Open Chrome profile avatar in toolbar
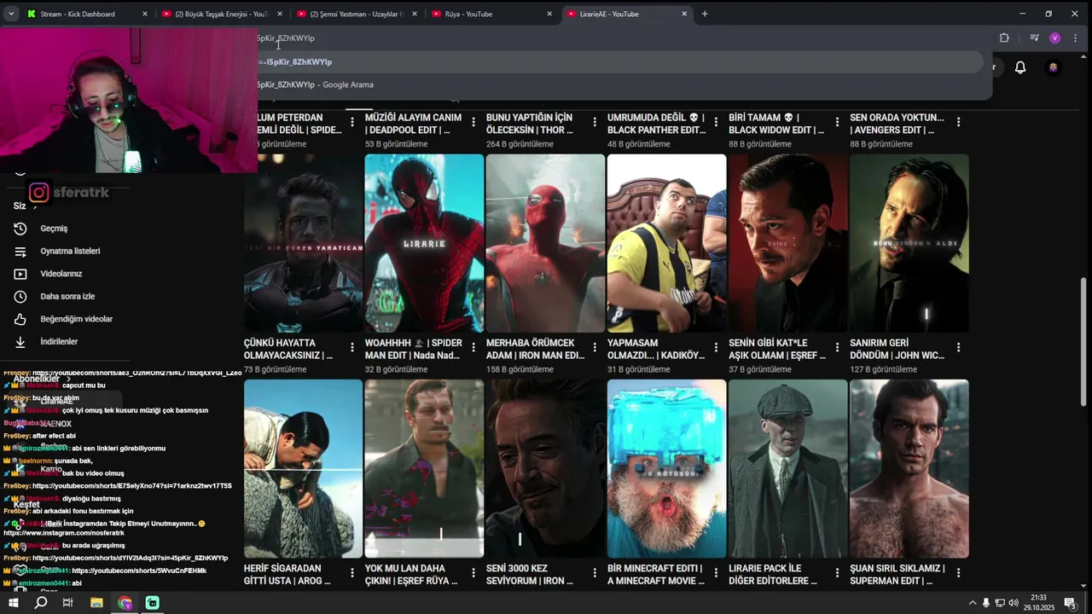The image size is (1092, 614). tap(1055, 38)
